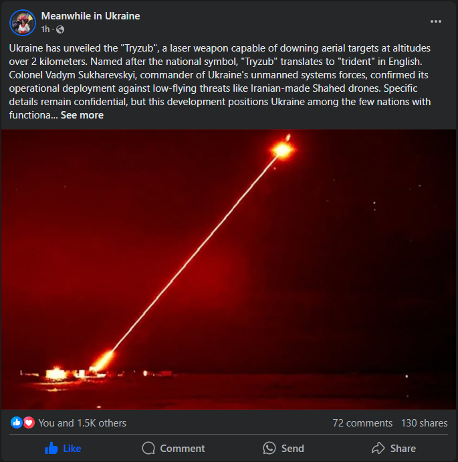Open the three-dot post options menu

(x=436, y=21)
